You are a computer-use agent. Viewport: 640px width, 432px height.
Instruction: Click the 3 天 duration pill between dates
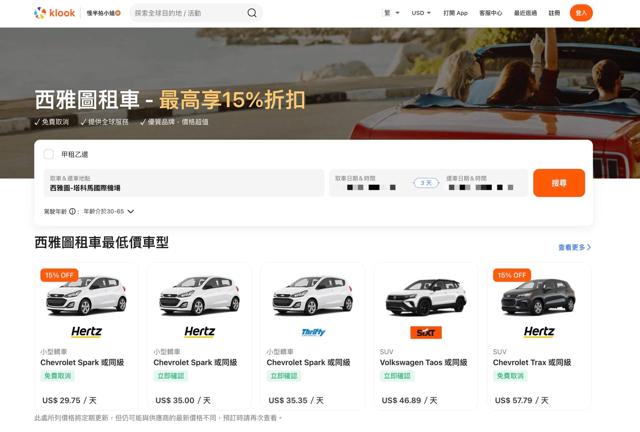click(x=426, y=183)
